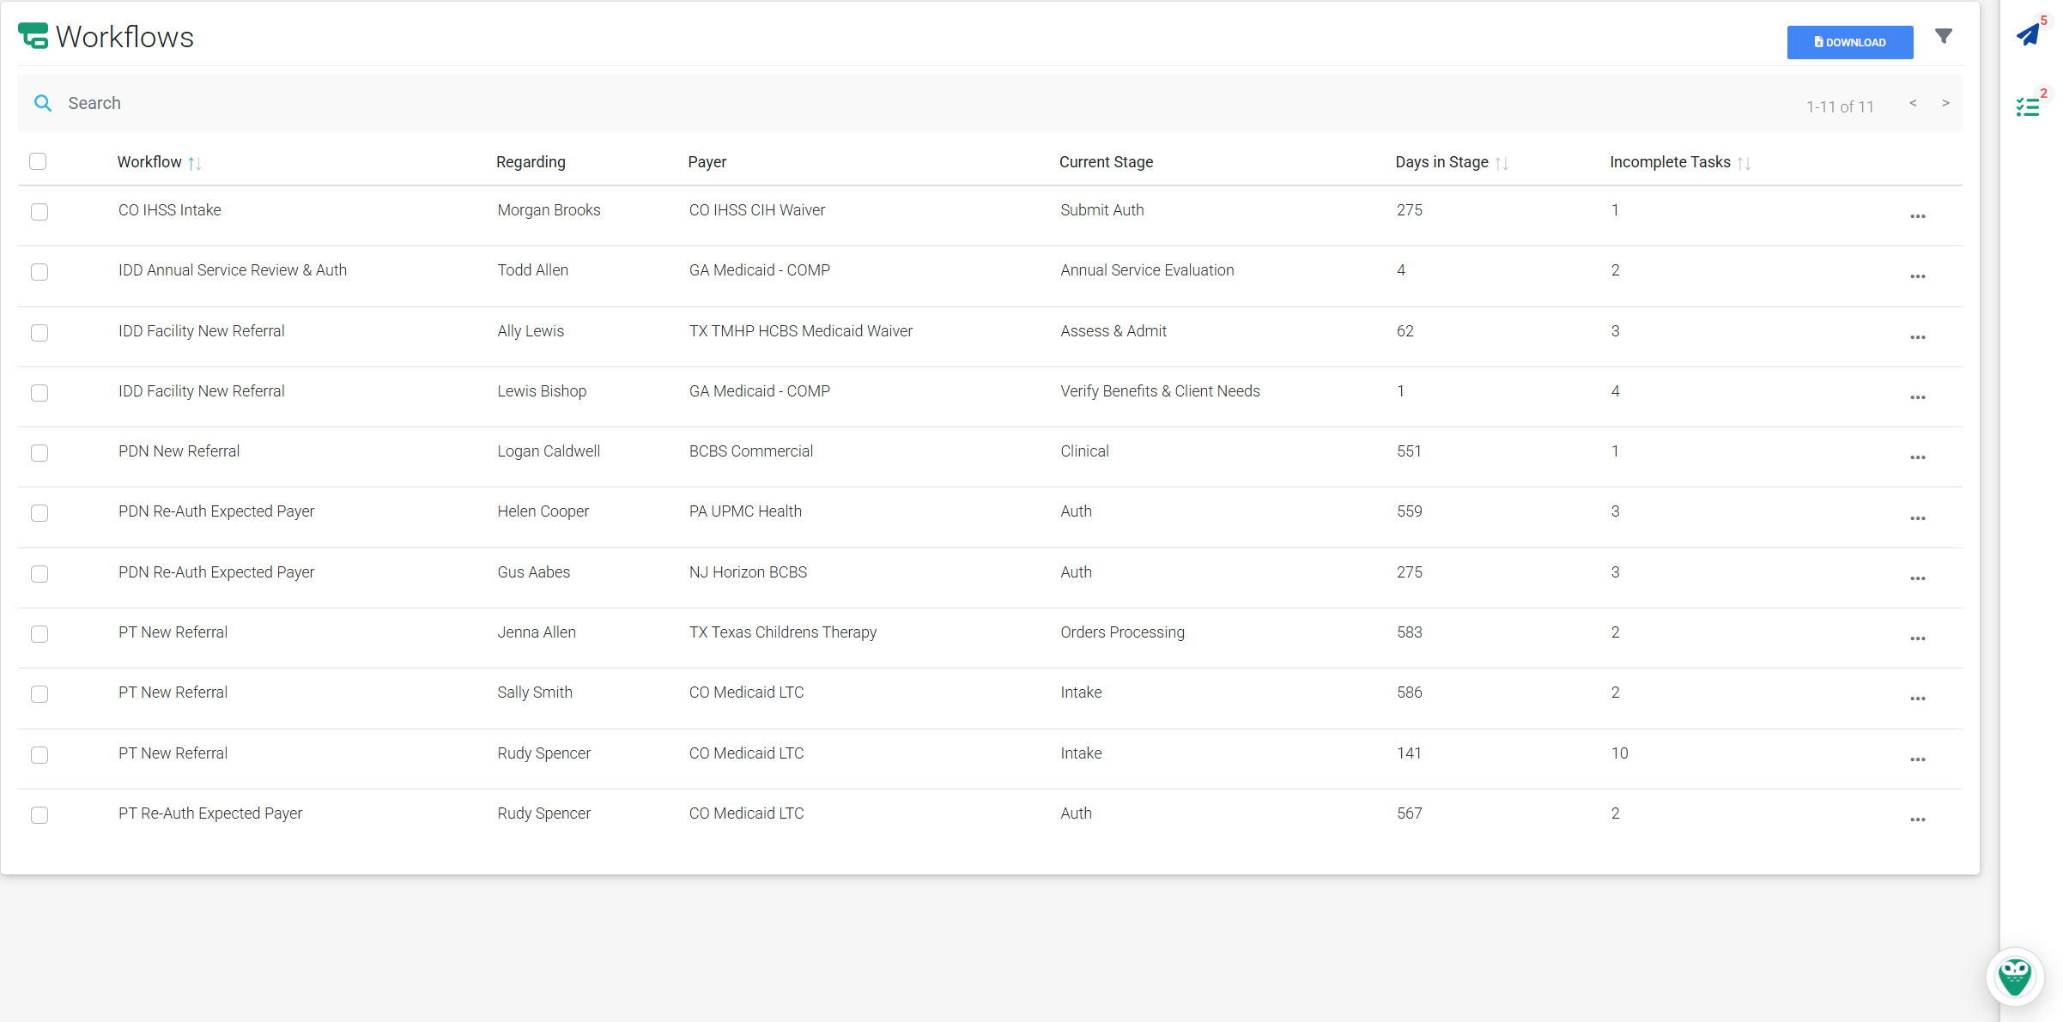Open more options for PT Re-Auth Expected Payer row
The image size is (2063, 1022).
[x=1918, y=819]
